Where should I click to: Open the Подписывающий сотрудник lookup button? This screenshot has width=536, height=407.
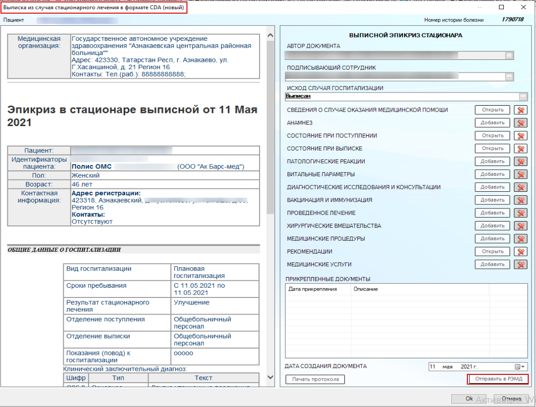point(509,77)
